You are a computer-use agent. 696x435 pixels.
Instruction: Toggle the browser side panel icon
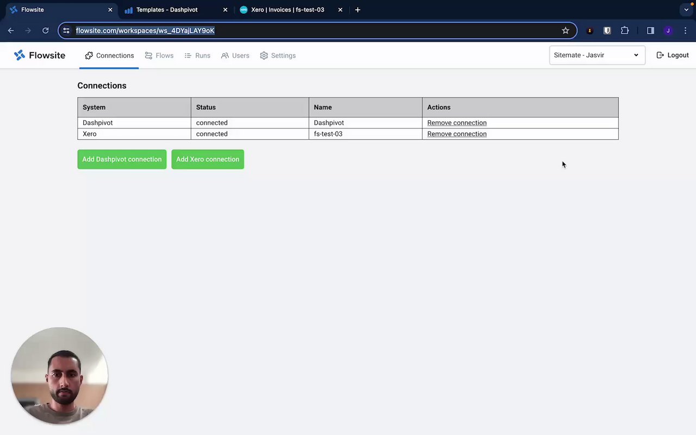pyautogui.click(x=650, y=30)
